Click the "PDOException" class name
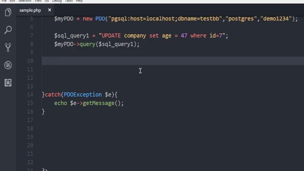 [x=83, y=95]
